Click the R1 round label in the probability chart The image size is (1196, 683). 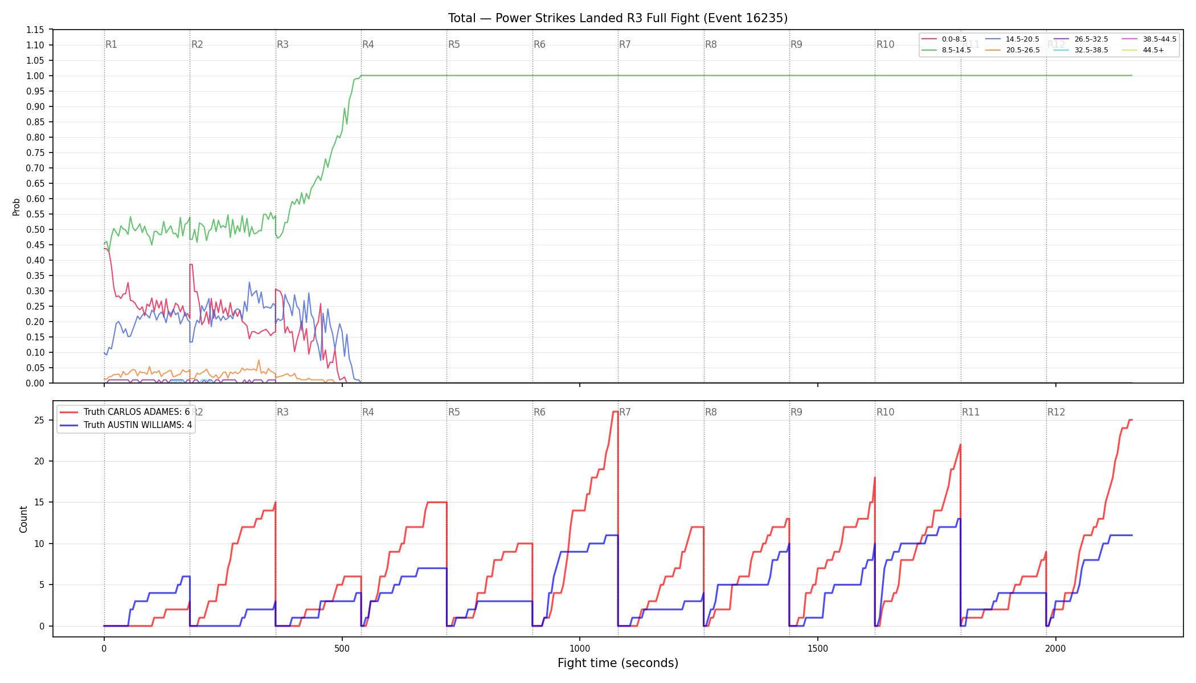point(111,44)
